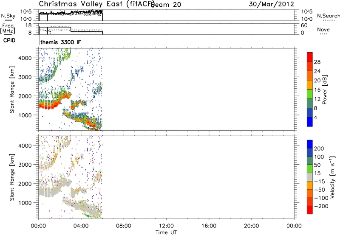
Task: Click the "04:00" time axis label
Action: pyautogui.click(x=81, y=226)
